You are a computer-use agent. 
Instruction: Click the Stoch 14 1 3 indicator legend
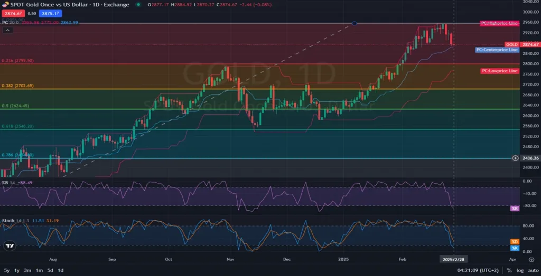pos(15,221)
